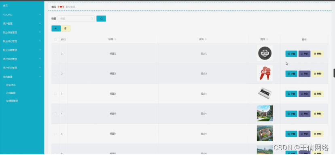Tick the select-all checkbox in table header
The width and height of the screenshot is (335, 155).
55,40
